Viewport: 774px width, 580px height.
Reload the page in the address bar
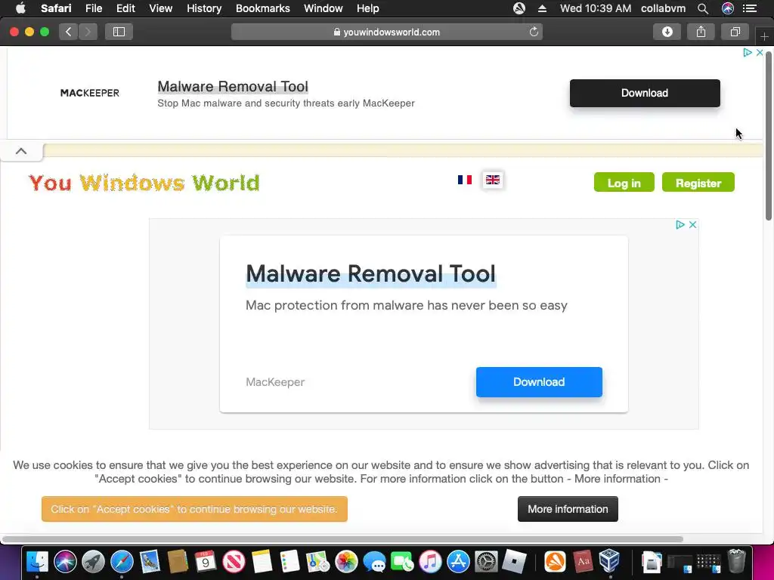click(534, 32)
